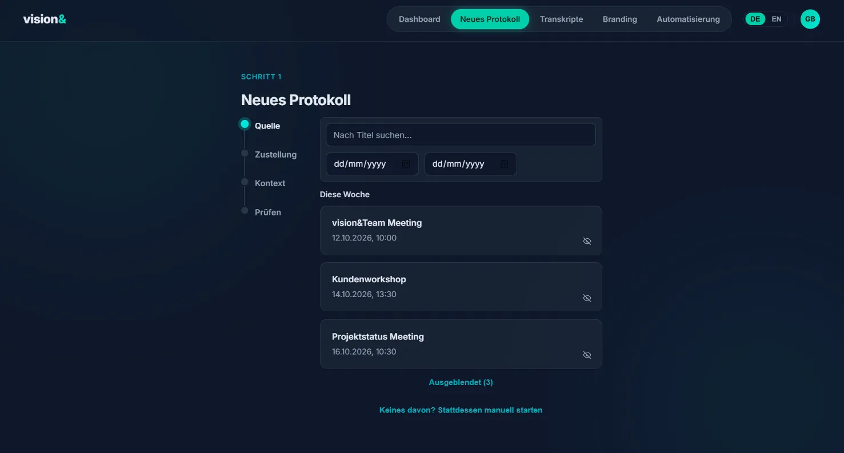
Task: Click the SCHRITT 1 label
Action: [261, 77]
